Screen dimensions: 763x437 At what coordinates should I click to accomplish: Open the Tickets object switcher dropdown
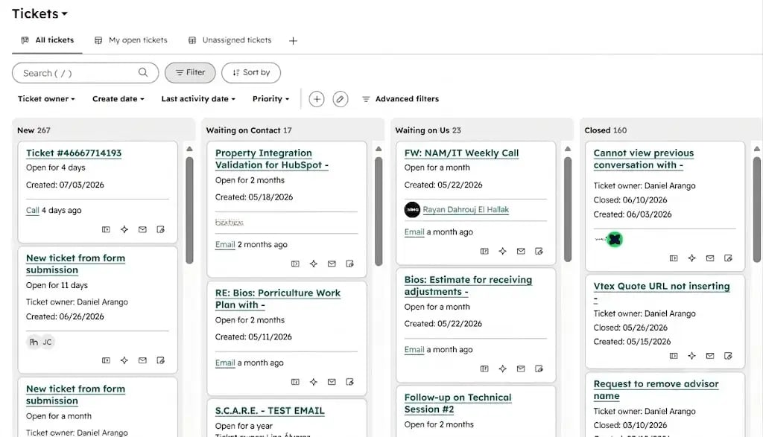[x=40, y=13]
